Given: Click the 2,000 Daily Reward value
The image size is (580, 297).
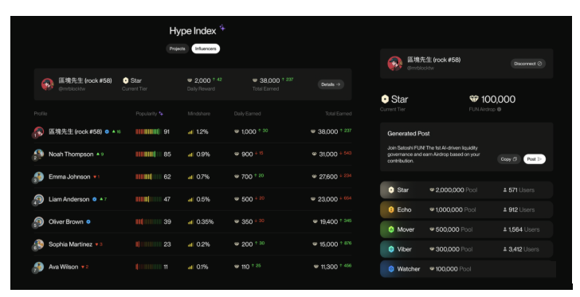Looking at the screenshot, I should pos(202,80).
